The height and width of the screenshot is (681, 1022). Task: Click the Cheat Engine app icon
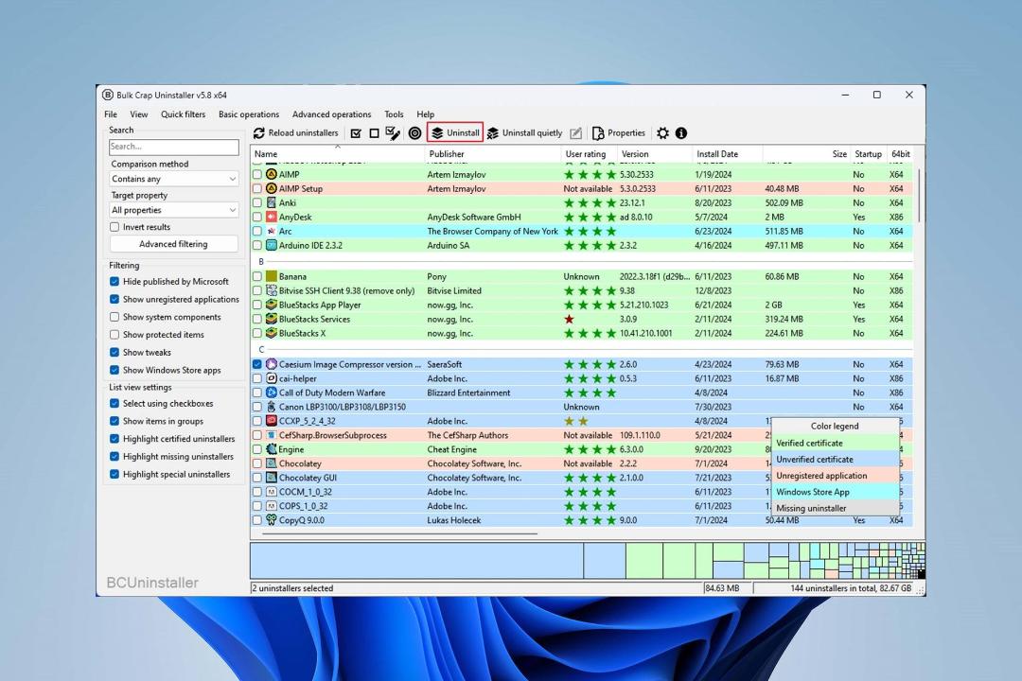[x=272, y=449]
